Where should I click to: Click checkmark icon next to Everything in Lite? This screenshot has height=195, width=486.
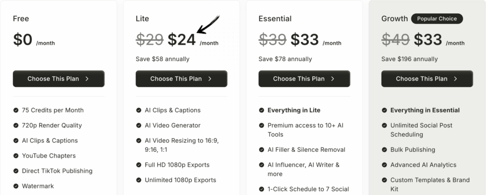coord(262,110)
